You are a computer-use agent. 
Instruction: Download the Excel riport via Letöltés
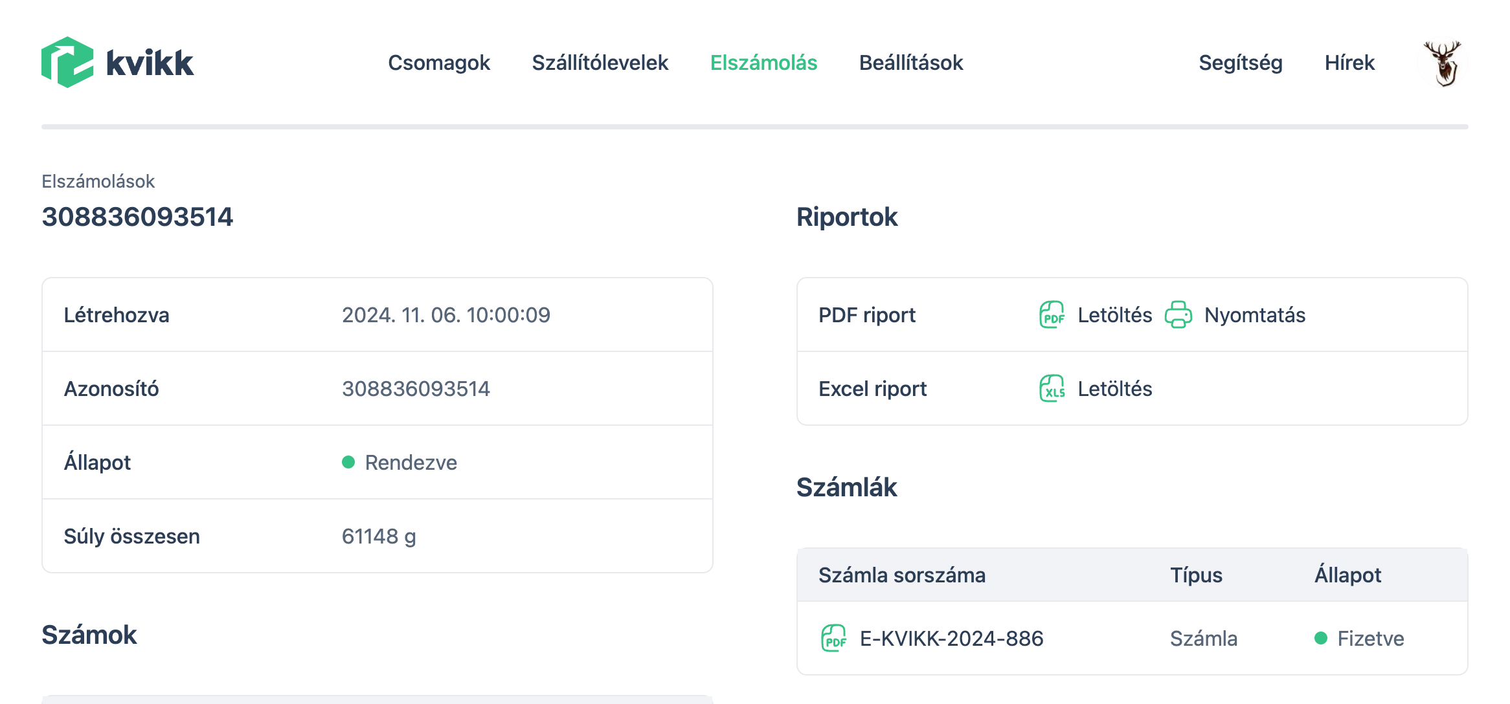point(1114,389)
